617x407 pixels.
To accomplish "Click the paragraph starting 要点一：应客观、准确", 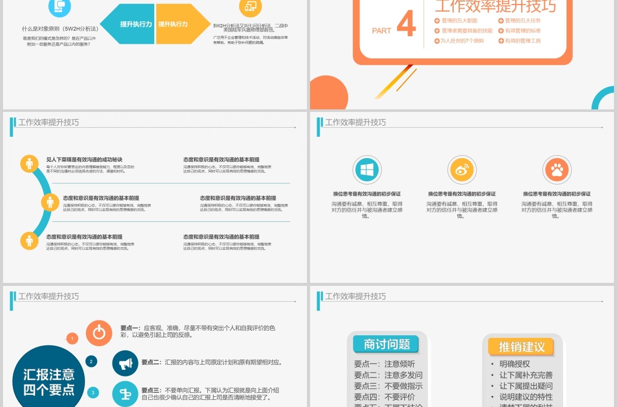I will (198, 332).
